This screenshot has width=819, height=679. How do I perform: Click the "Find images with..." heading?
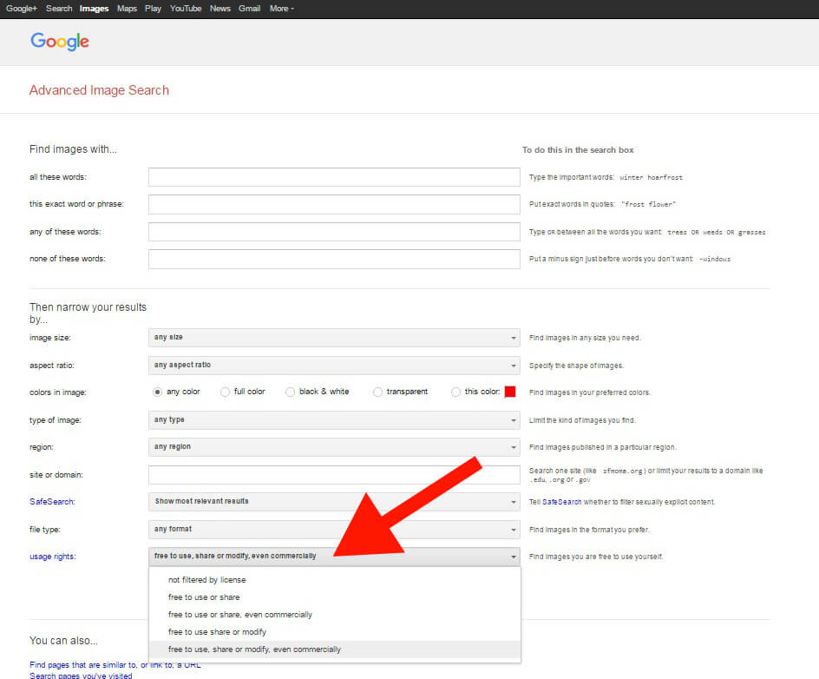pyautogui.click(x=73, y=149)
